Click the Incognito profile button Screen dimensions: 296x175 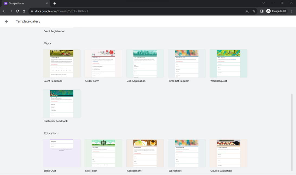pyautogui.click(x=276, y=11)
